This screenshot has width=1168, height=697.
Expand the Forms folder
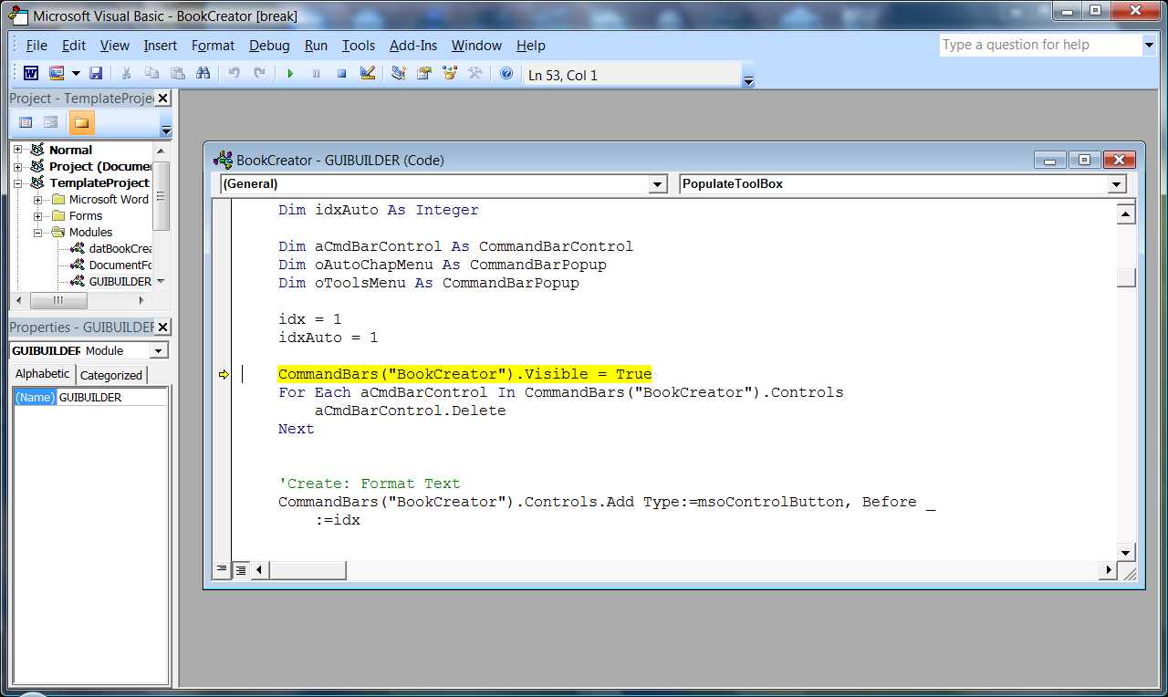coord(38,215)
